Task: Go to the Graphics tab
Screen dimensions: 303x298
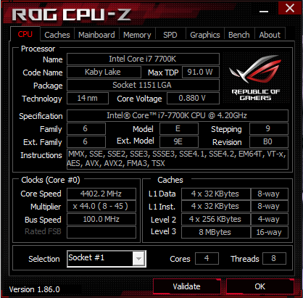Action: [205, 35]
